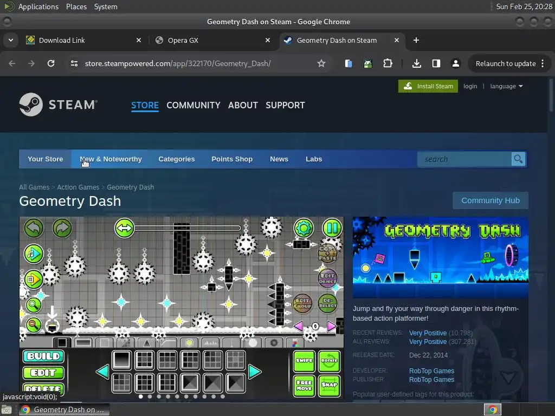Click the green robot extension icon
This screenshot has width=555, height=416.
(368, 64)
